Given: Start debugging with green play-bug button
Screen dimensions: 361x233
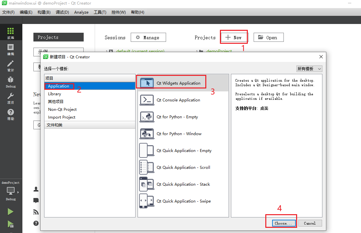Looking at the screenshot, I should click(10, 224).
